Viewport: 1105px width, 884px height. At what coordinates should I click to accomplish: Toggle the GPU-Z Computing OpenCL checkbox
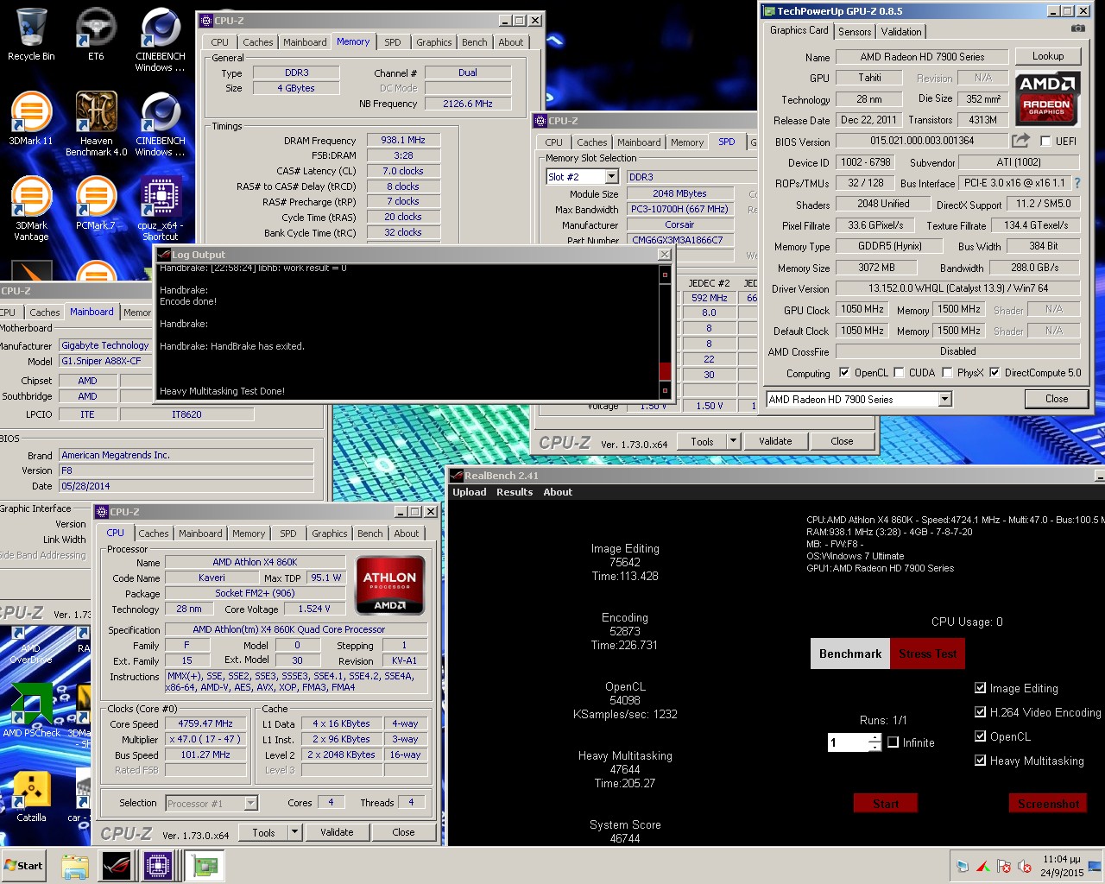844,373
